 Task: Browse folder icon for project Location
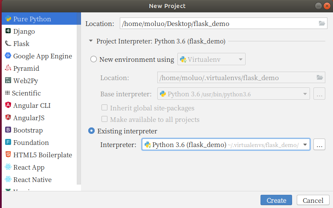point(322,23)
